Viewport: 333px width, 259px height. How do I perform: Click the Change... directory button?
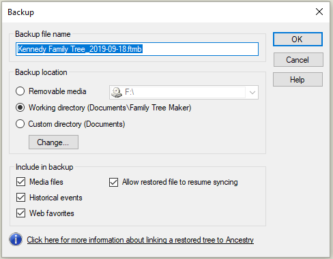point(53,142)
